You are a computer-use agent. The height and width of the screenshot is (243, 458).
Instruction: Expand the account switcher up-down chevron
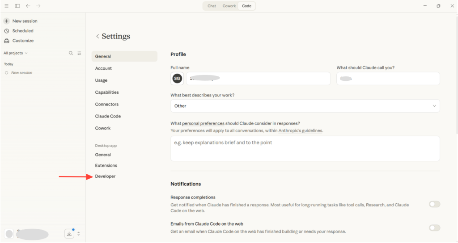point(79,234)
